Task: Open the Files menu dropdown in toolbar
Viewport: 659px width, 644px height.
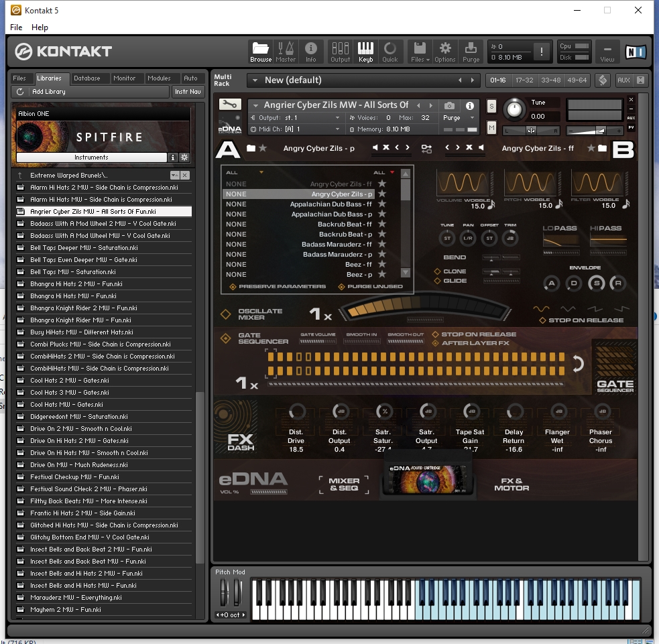Action: pos(420,52)
